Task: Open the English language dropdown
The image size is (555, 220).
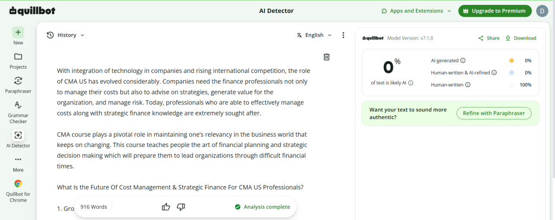Action: (x=314, y=35)
